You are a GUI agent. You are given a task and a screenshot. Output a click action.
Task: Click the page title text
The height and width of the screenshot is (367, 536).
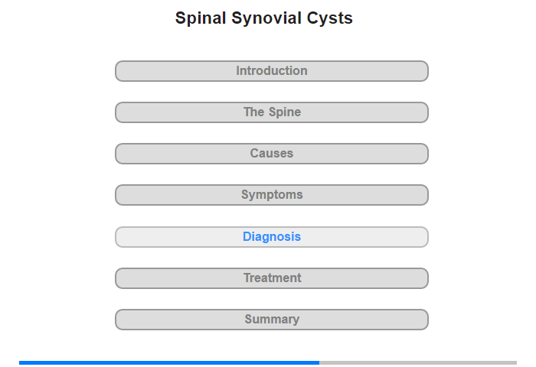pyautogui.click(x=264, y=18)
